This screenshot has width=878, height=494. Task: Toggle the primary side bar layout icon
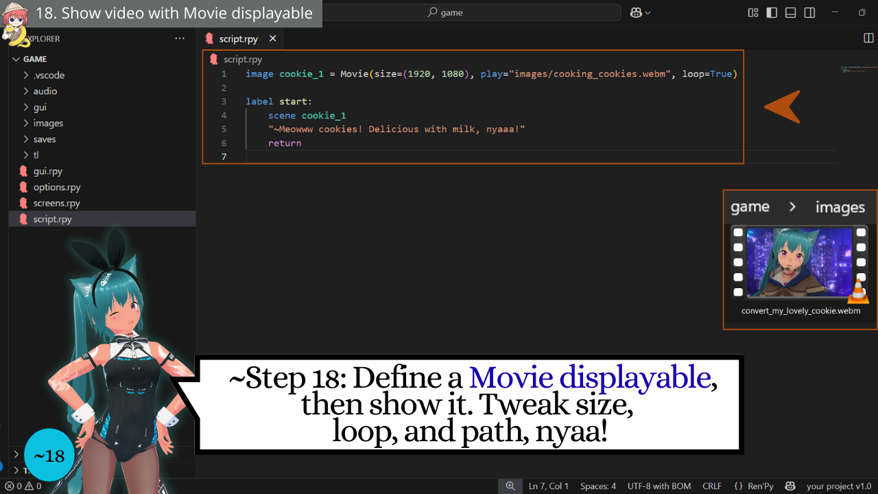[x=772, y=12]
